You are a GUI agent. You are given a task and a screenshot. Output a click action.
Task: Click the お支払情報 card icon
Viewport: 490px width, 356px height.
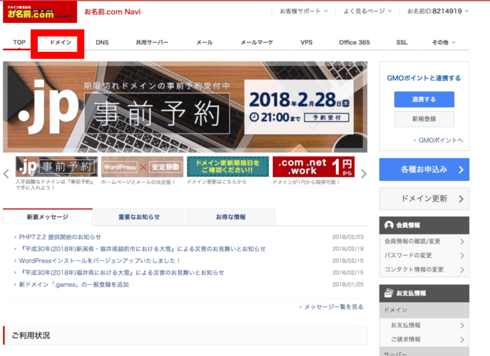click(x=389, y=293)
